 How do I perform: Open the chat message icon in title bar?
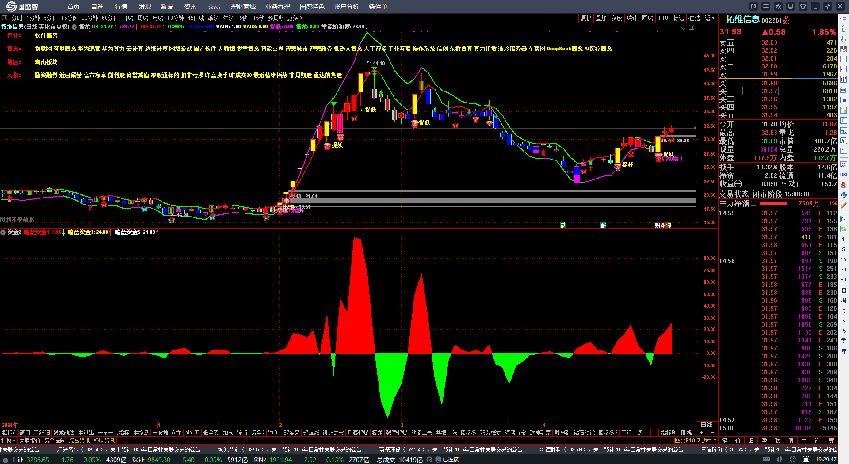753,6
